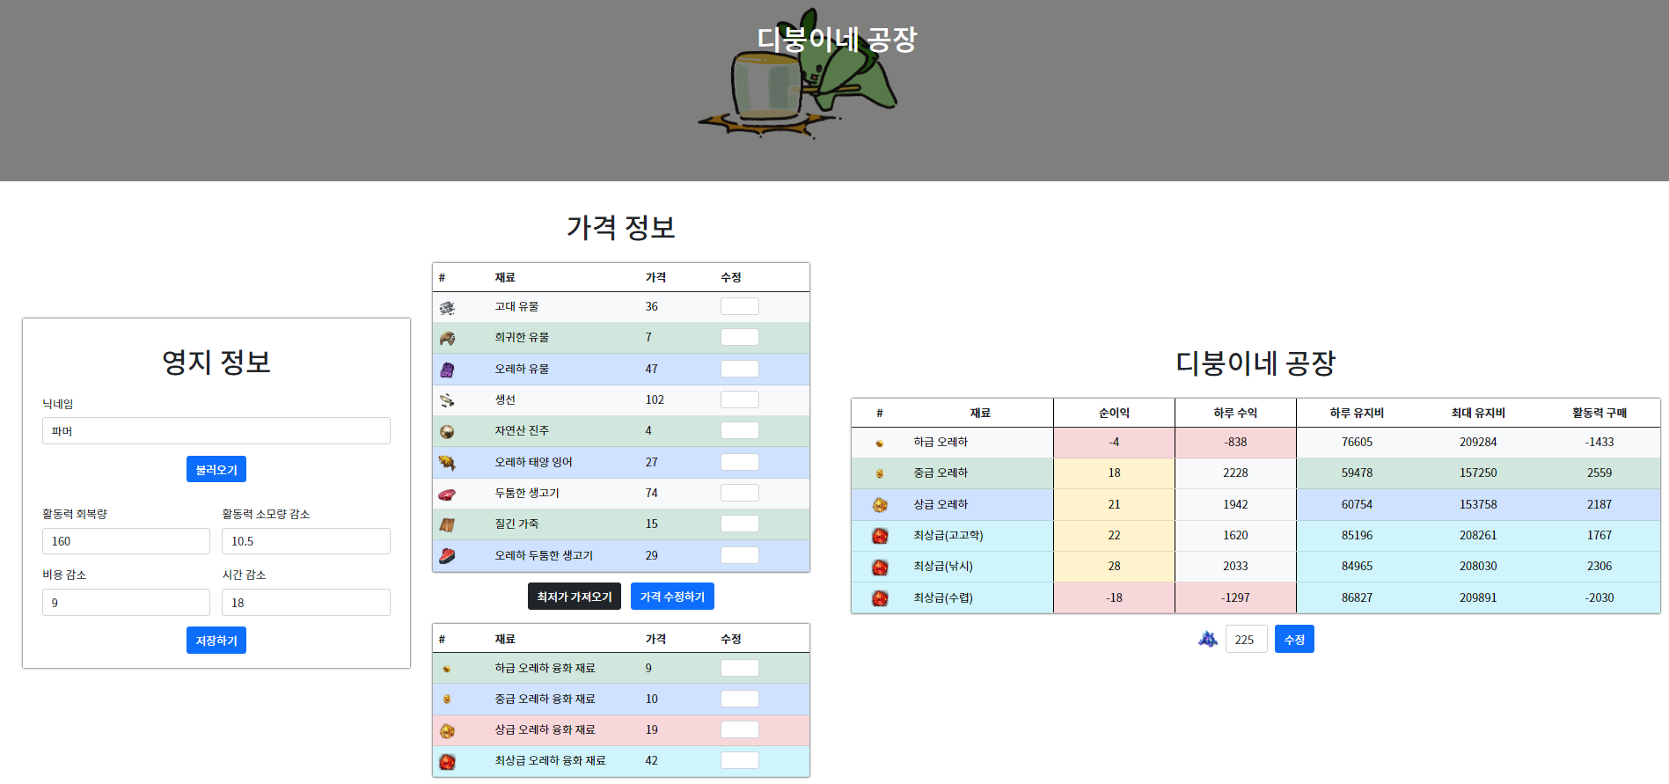Click the 오레하 두툼한 생고기 edit box
Viewport: 1669px width, 784px height.
point(740,555)
